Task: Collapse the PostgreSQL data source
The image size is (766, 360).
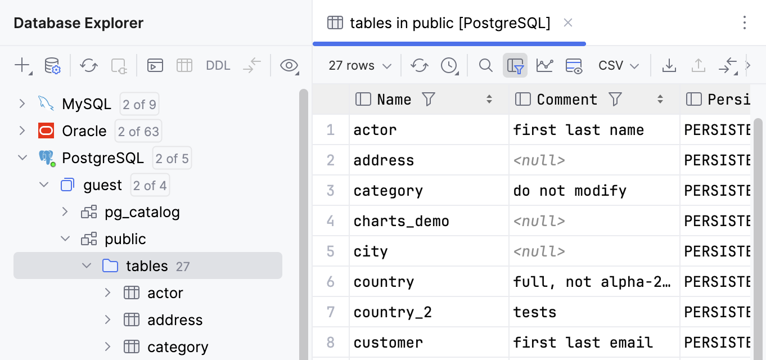Action: tap(22, 157)
